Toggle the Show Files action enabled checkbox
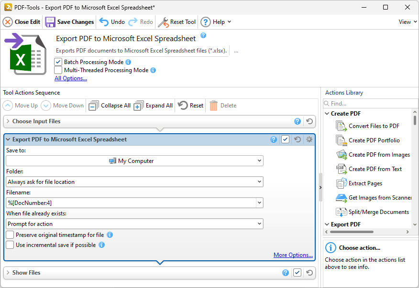This screenshot has height=288, width=419. (x=297, y=273)
